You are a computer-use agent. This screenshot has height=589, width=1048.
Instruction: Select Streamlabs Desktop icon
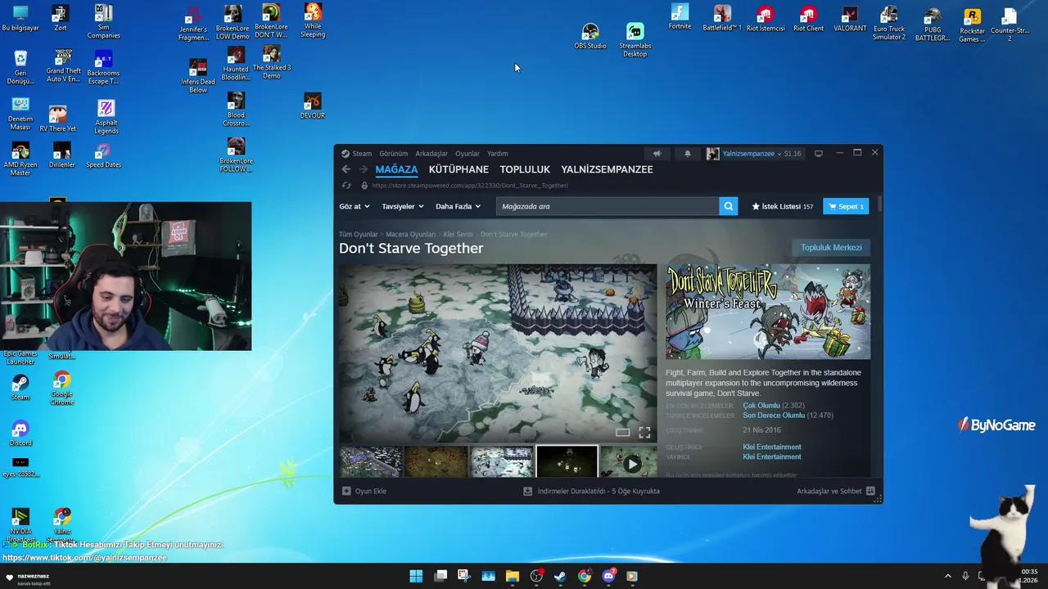635,39
